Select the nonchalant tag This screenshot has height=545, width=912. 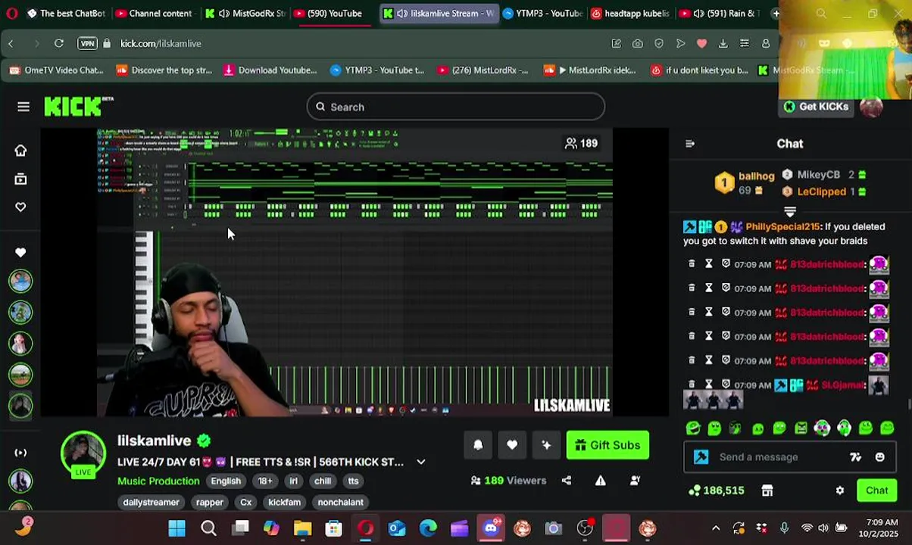pyautogui.click(x=341, y=502)
